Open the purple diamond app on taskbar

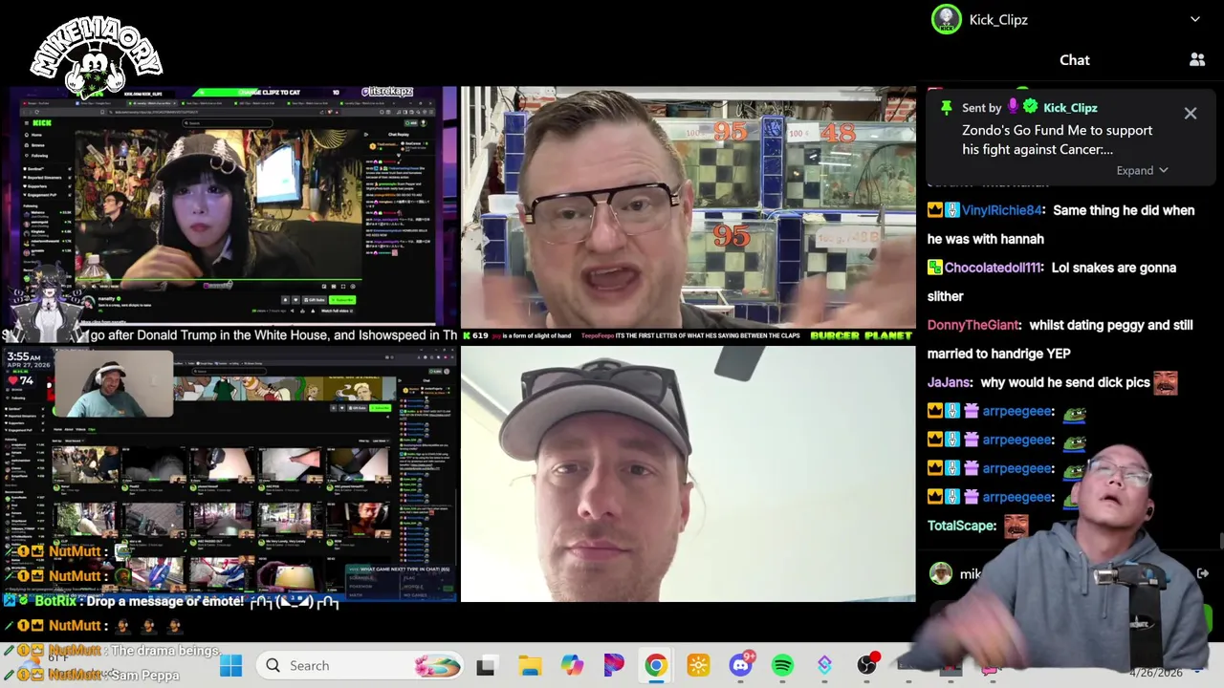pos(824,666)
